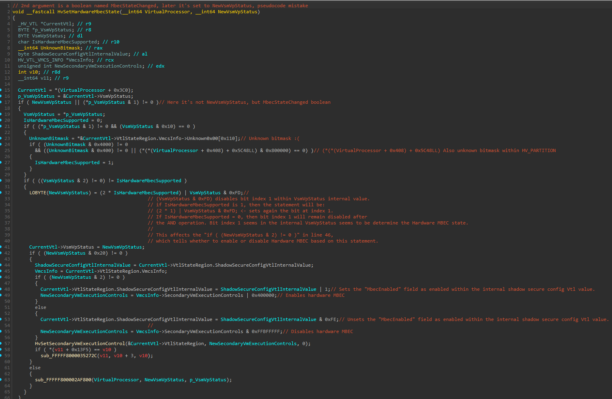The image size is (612, 399).
Task: Select the 'pseudocode mistake' comment on first line
Action: point(283,6)
